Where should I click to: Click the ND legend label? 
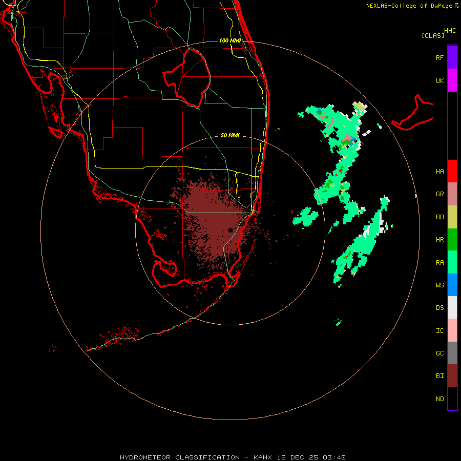[439, 399]
